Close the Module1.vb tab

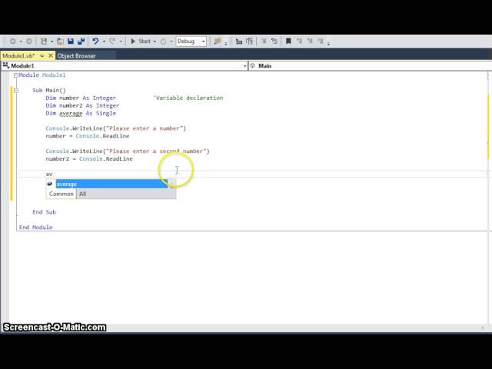coord(51,55)
